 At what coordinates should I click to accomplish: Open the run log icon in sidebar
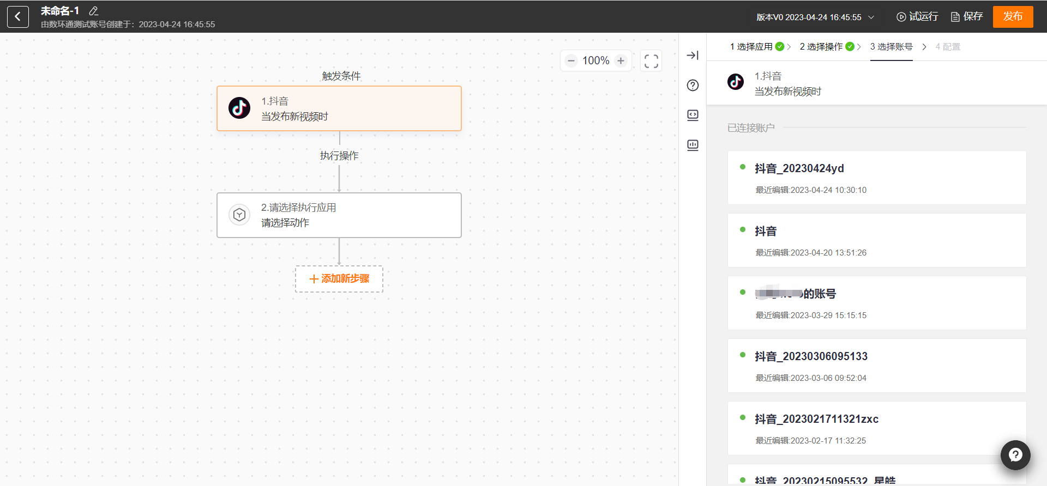pos(693,145)
